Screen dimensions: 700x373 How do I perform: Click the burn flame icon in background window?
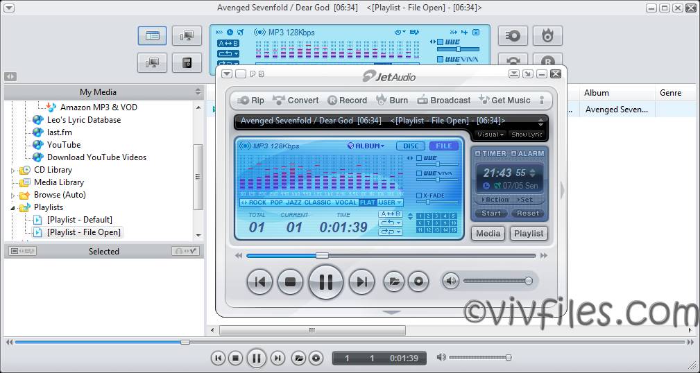click(547, 36)
